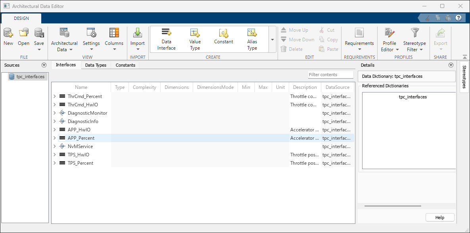This screenshot has width=470, height=233.
Task: Click the Filter contents search field
Action: [330, 75]
